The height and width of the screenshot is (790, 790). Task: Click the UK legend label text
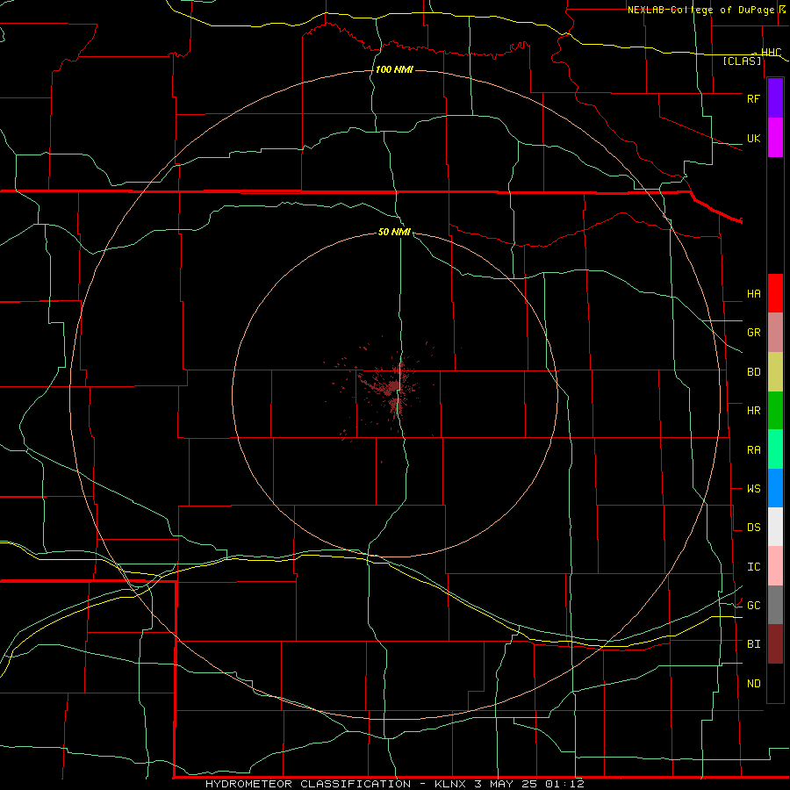753,138
